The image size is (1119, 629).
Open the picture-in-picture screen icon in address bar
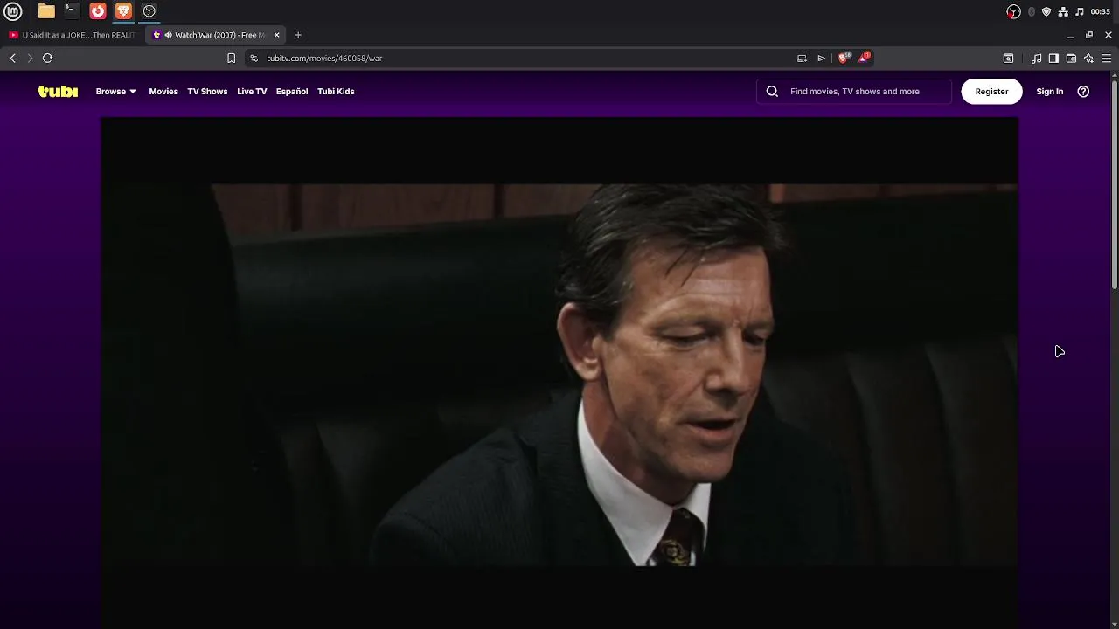click(802, 58)
